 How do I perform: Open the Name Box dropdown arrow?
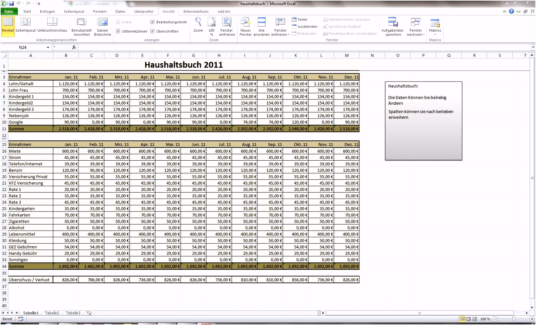pos(48,48)
